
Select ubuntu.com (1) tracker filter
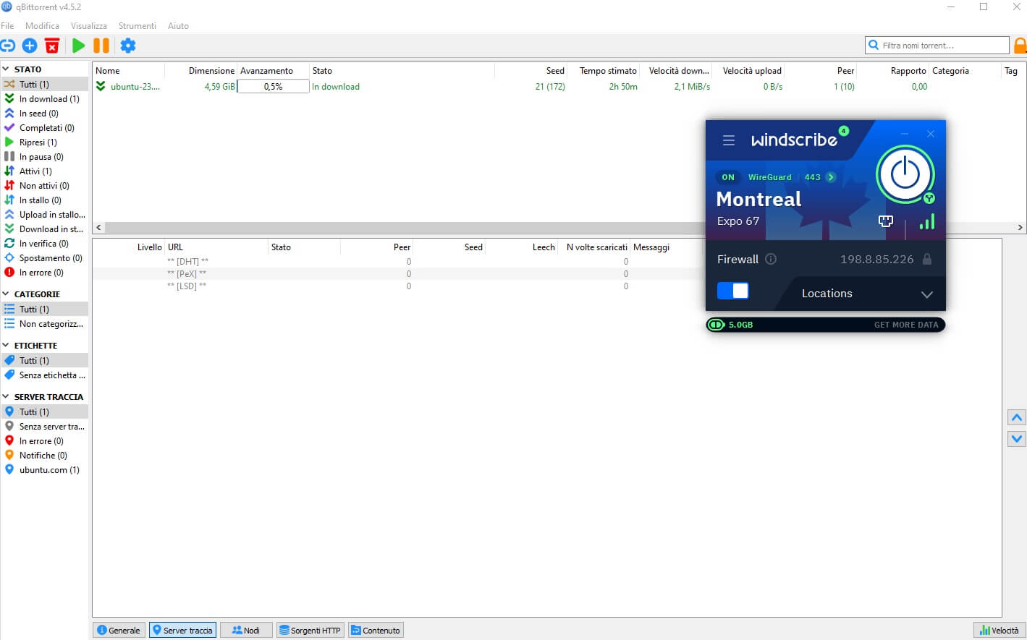[45, 470]
